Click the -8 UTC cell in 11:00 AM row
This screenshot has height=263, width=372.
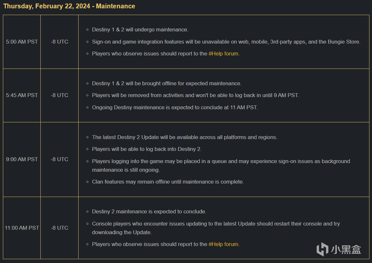pyautogui.click(x=59, y=228)
